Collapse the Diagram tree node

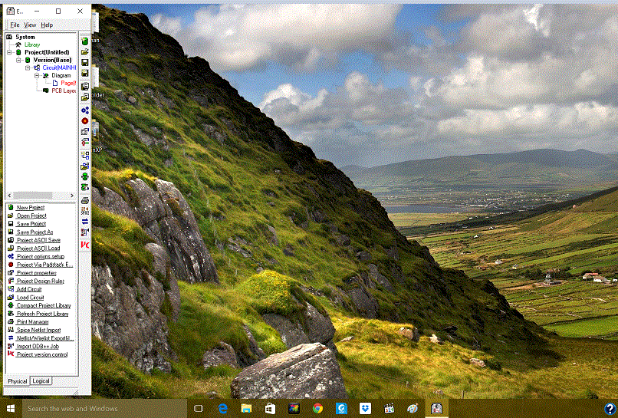tap(37, 75)
